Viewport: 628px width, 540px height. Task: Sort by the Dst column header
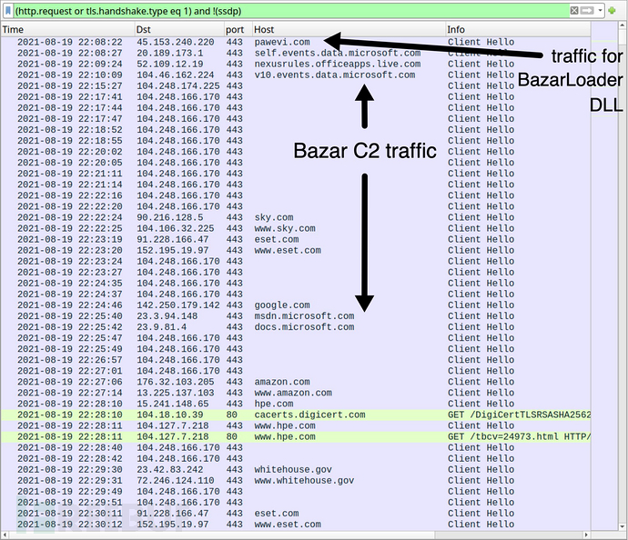(179, 30)
